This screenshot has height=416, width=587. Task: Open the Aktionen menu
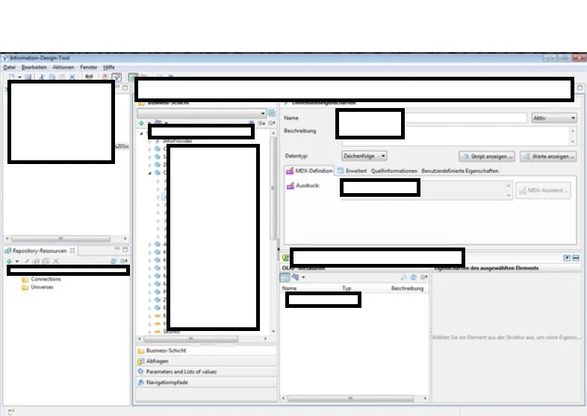(63, 67)
